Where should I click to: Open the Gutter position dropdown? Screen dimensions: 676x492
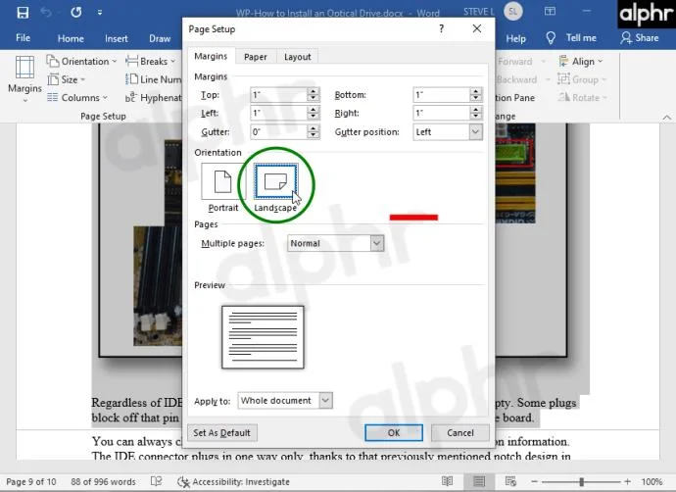(x=448, y=132)
